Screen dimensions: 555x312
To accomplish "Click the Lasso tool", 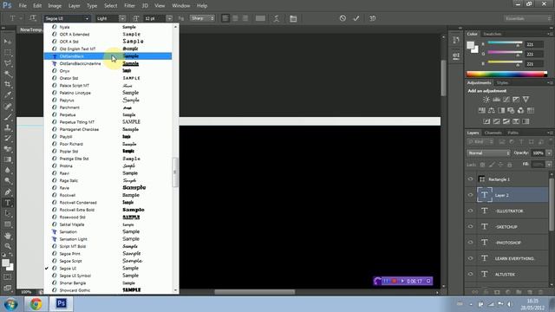I will pos(8,63).
